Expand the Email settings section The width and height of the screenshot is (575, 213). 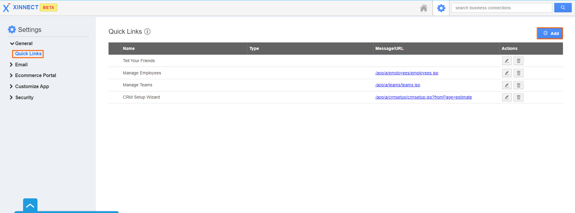click(x=19, y=65)
